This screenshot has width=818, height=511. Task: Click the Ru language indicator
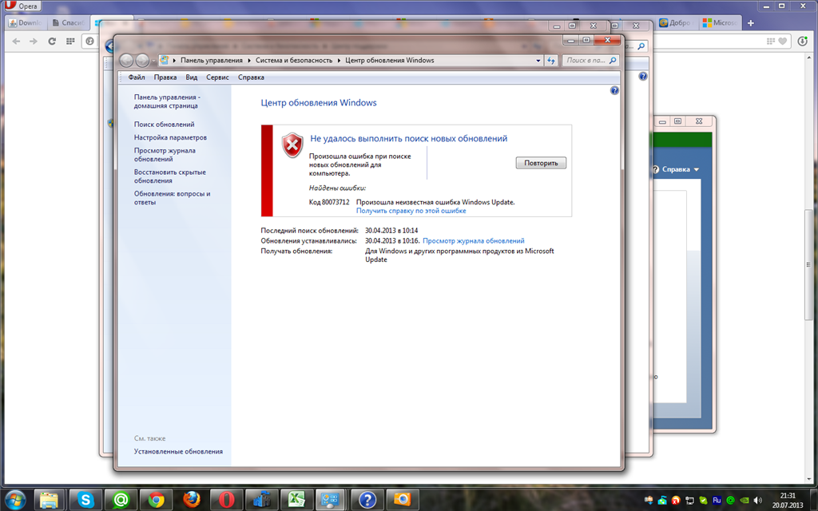click(x=717, y=501)
